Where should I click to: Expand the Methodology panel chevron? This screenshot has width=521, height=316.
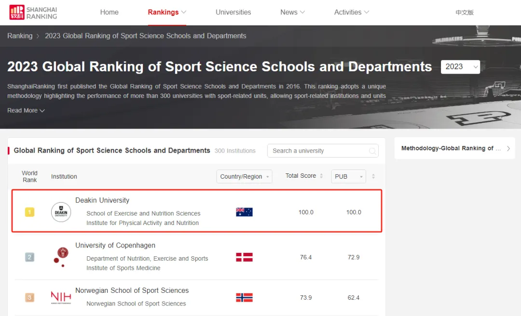[508, 148]
